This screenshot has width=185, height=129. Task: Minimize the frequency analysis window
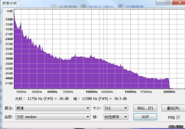160,2
